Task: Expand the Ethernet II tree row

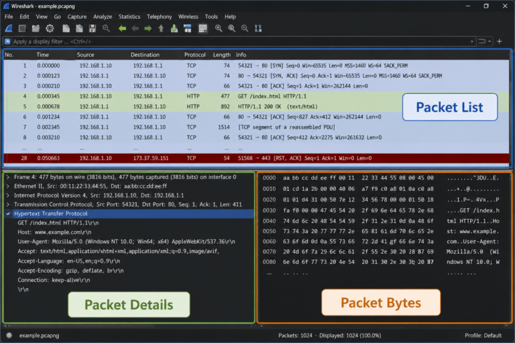Action: coord(8,186)
